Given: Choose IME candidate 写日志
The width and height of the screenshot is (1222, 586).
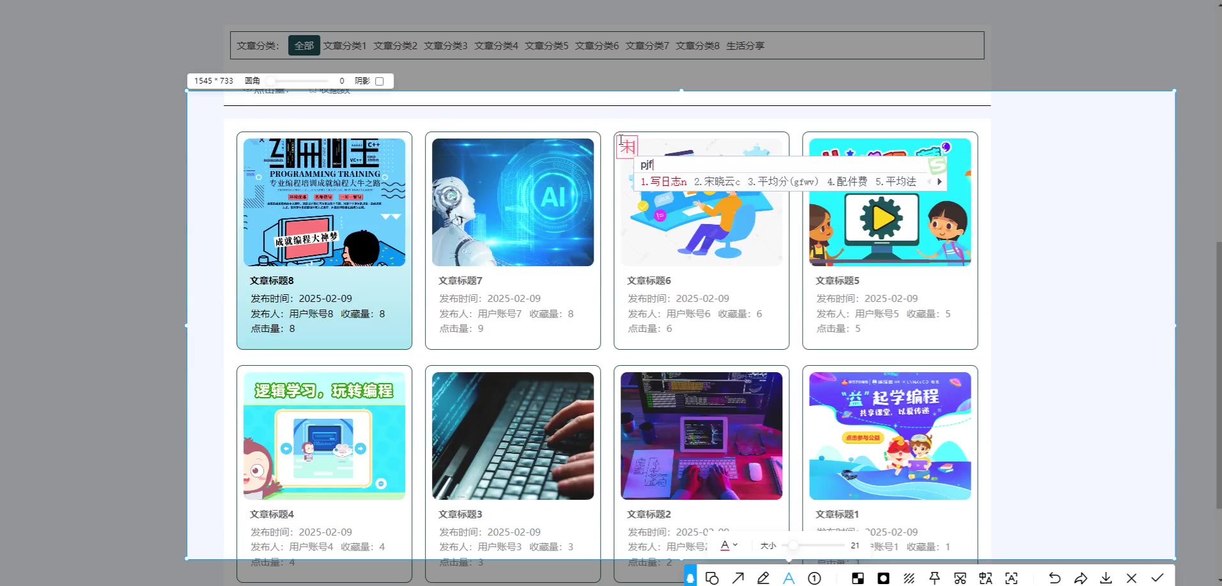Looking at the screenshot, I should (663, 181).
